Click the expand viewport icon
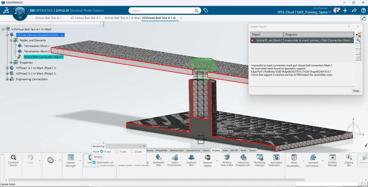The height and width of the screenshot is (187, 368). tap(363, 18)
